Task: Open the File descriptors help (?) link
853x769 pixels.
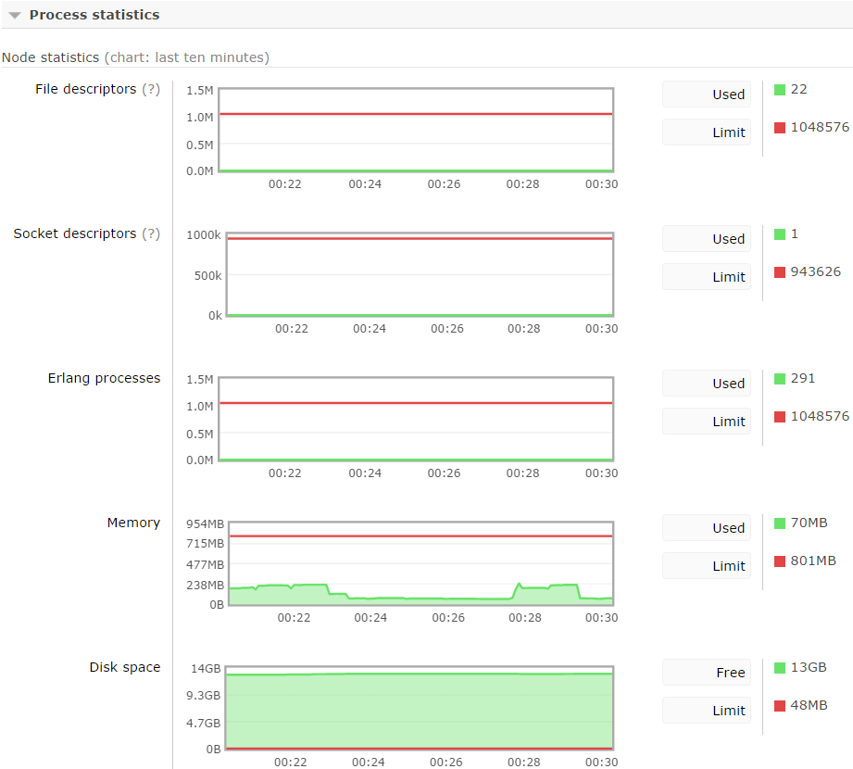Action: [150, 89]
